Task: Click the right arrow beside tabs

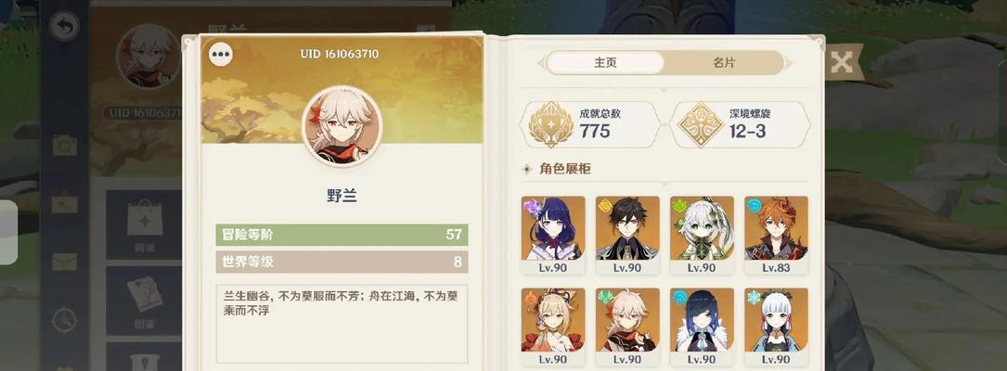Action: (790, 64)
